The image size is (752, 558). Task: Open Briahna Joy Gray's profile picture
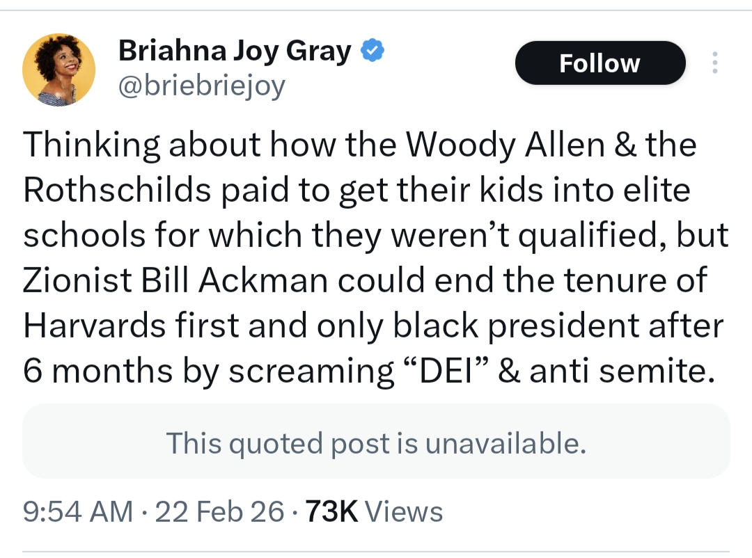coord(58,70)
